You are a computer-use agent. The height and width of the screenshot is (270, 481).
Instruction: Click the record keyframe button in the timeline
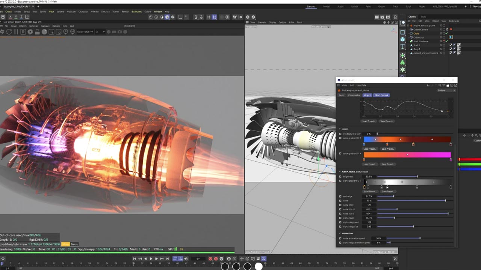[210, 259]
